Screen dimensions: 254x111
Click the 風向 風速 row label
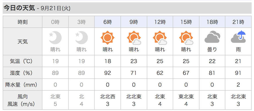23,100
